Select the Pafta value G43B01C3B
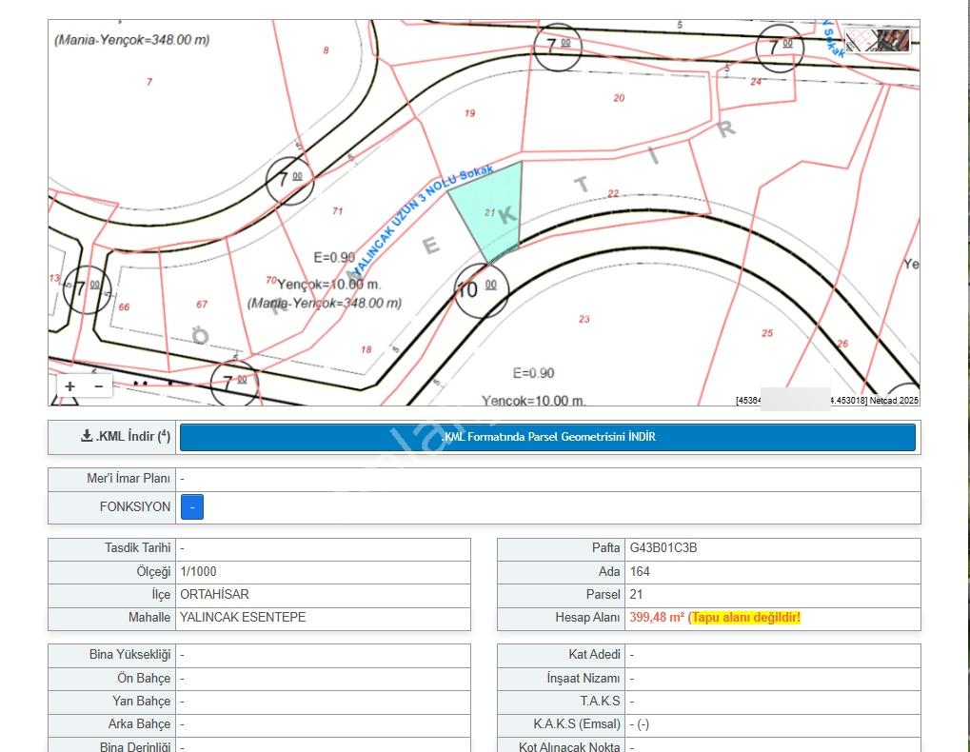 [663, 548]
